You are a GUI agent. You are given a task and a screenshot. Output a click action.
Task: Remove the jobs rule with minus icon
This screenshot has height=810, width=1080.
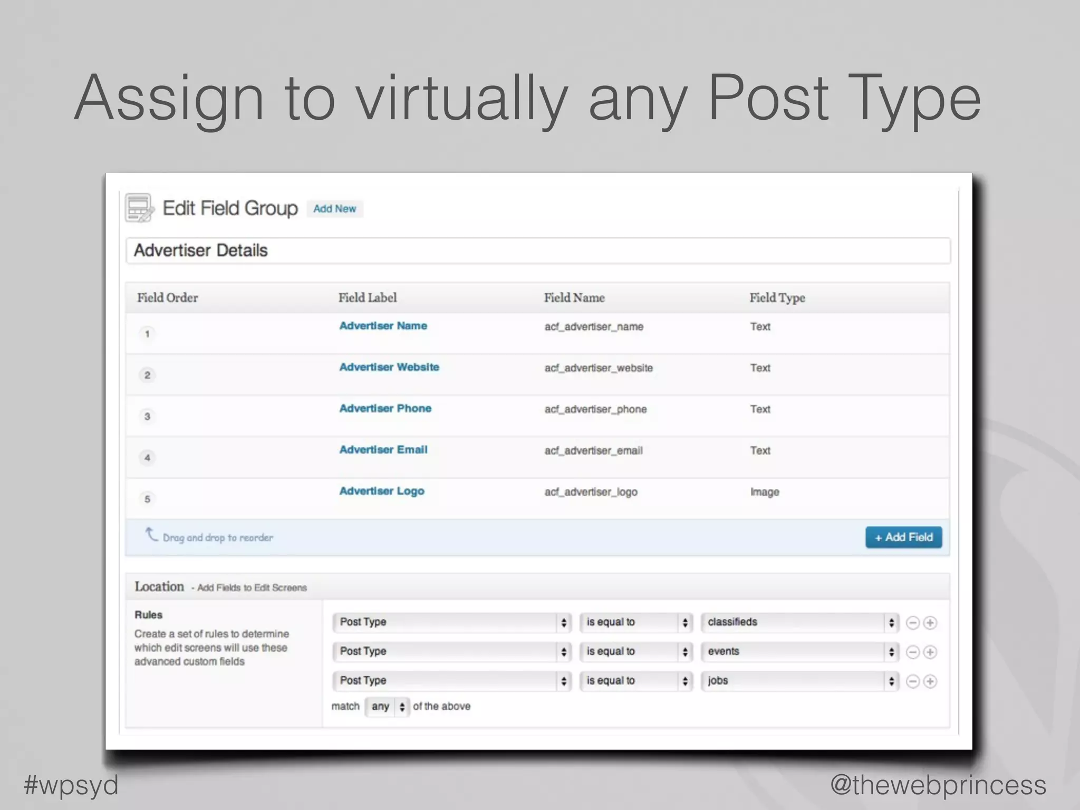tap(913, 681)
